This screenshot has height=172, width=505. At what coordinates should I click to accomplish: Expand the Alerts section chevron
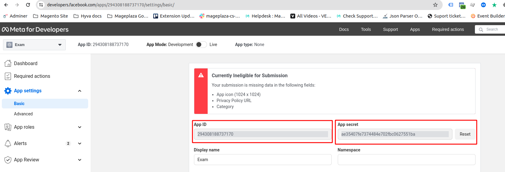click(80, 144)
